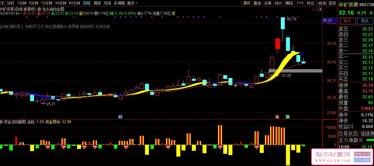Toggle the side panel icon above price axis
The image size is (374, 166).
point(319,9)
